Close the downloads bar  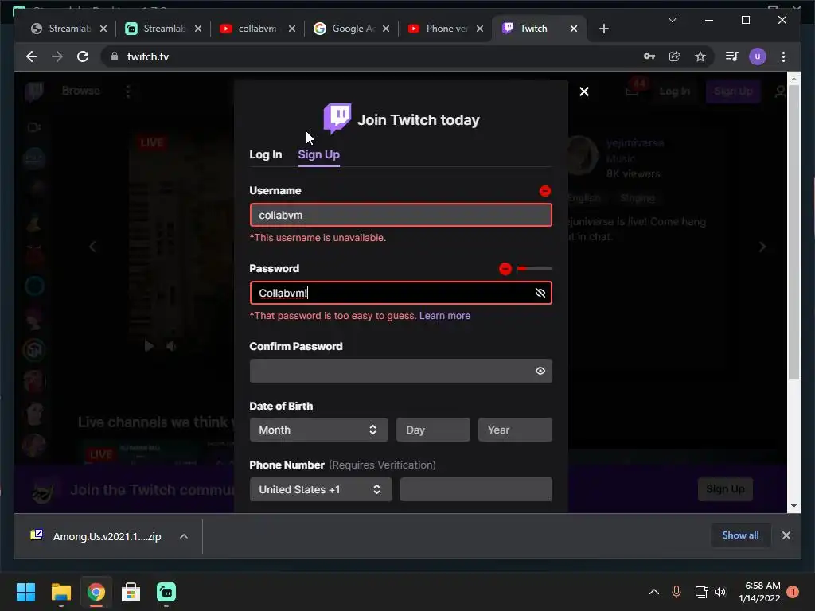[786, 535]
